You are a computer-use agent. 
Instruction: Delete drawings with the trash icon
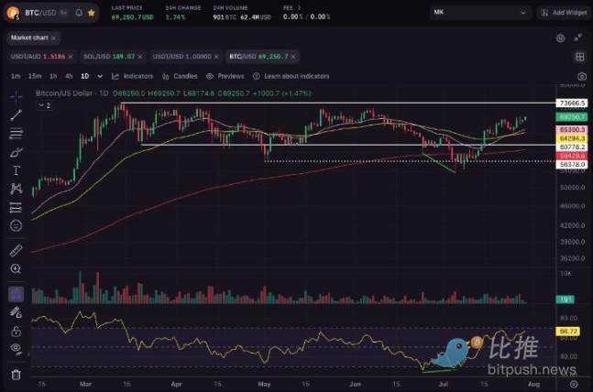(x=16, y=375)
